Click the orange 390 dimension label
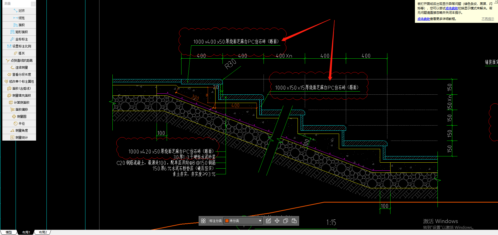This screenshot has width=498, height=235. click(x=195, y=98)
